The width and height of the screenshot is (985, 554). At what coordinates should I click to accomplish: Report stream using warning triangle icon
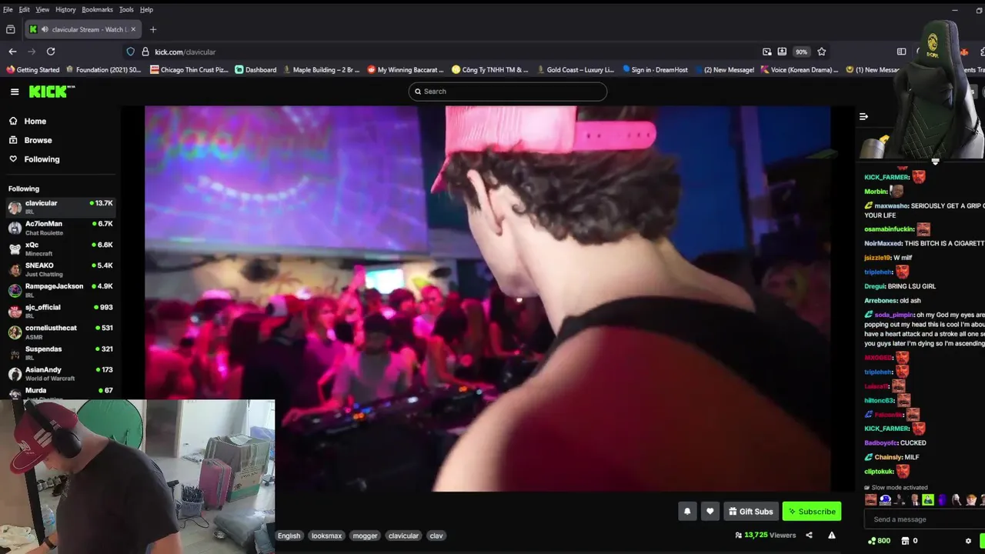[832, 535]
